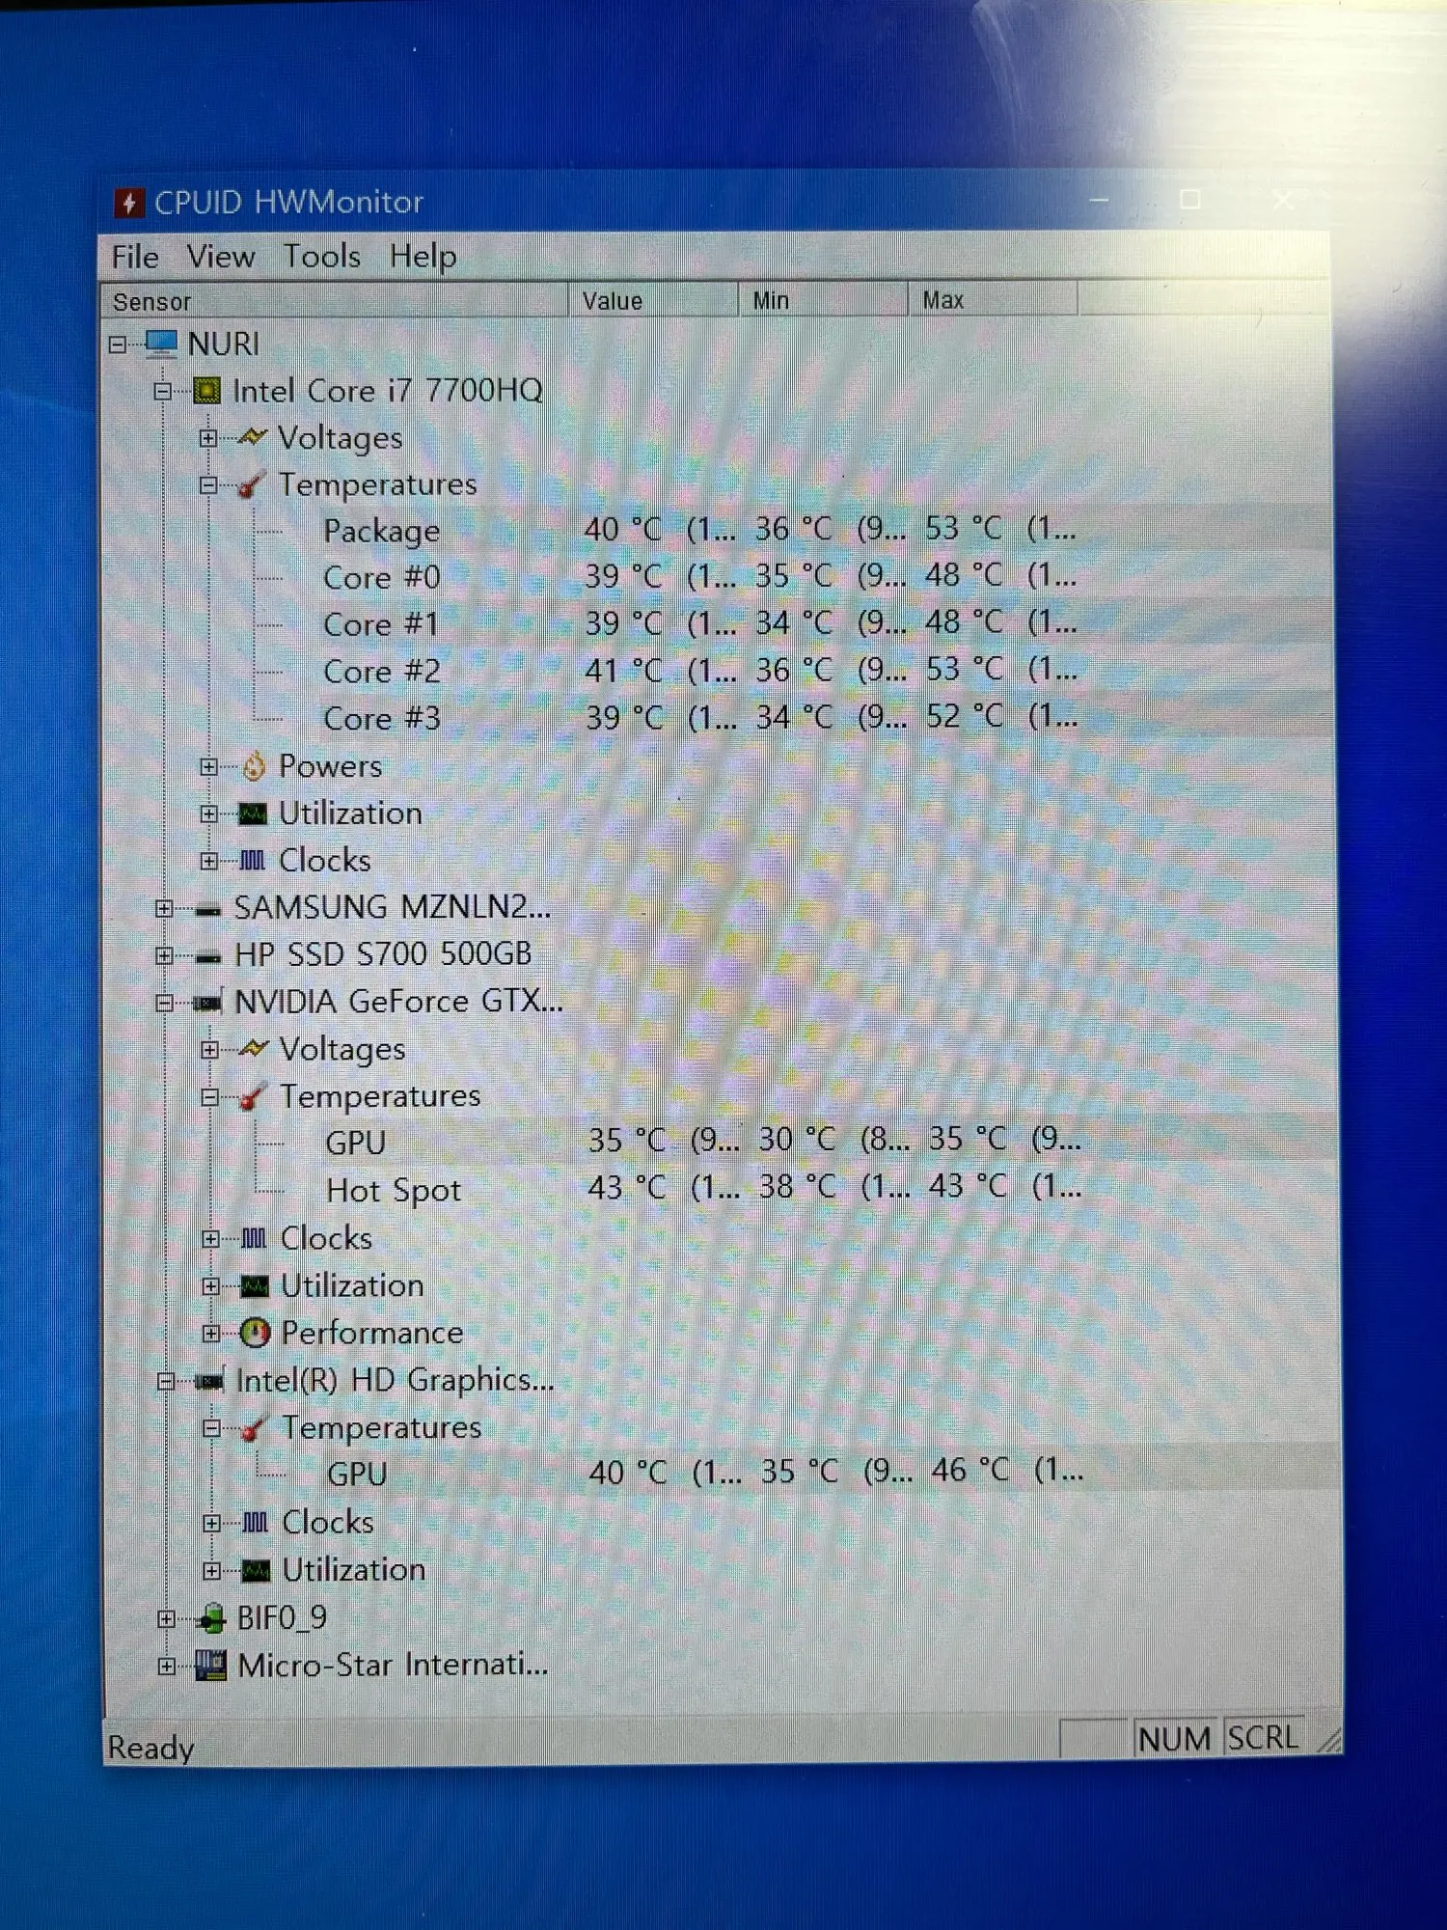Image resolution: width=1447 pixels, height=1930 pixels.
Task: Select the Core #0 row label
Action: pos(382,578)
